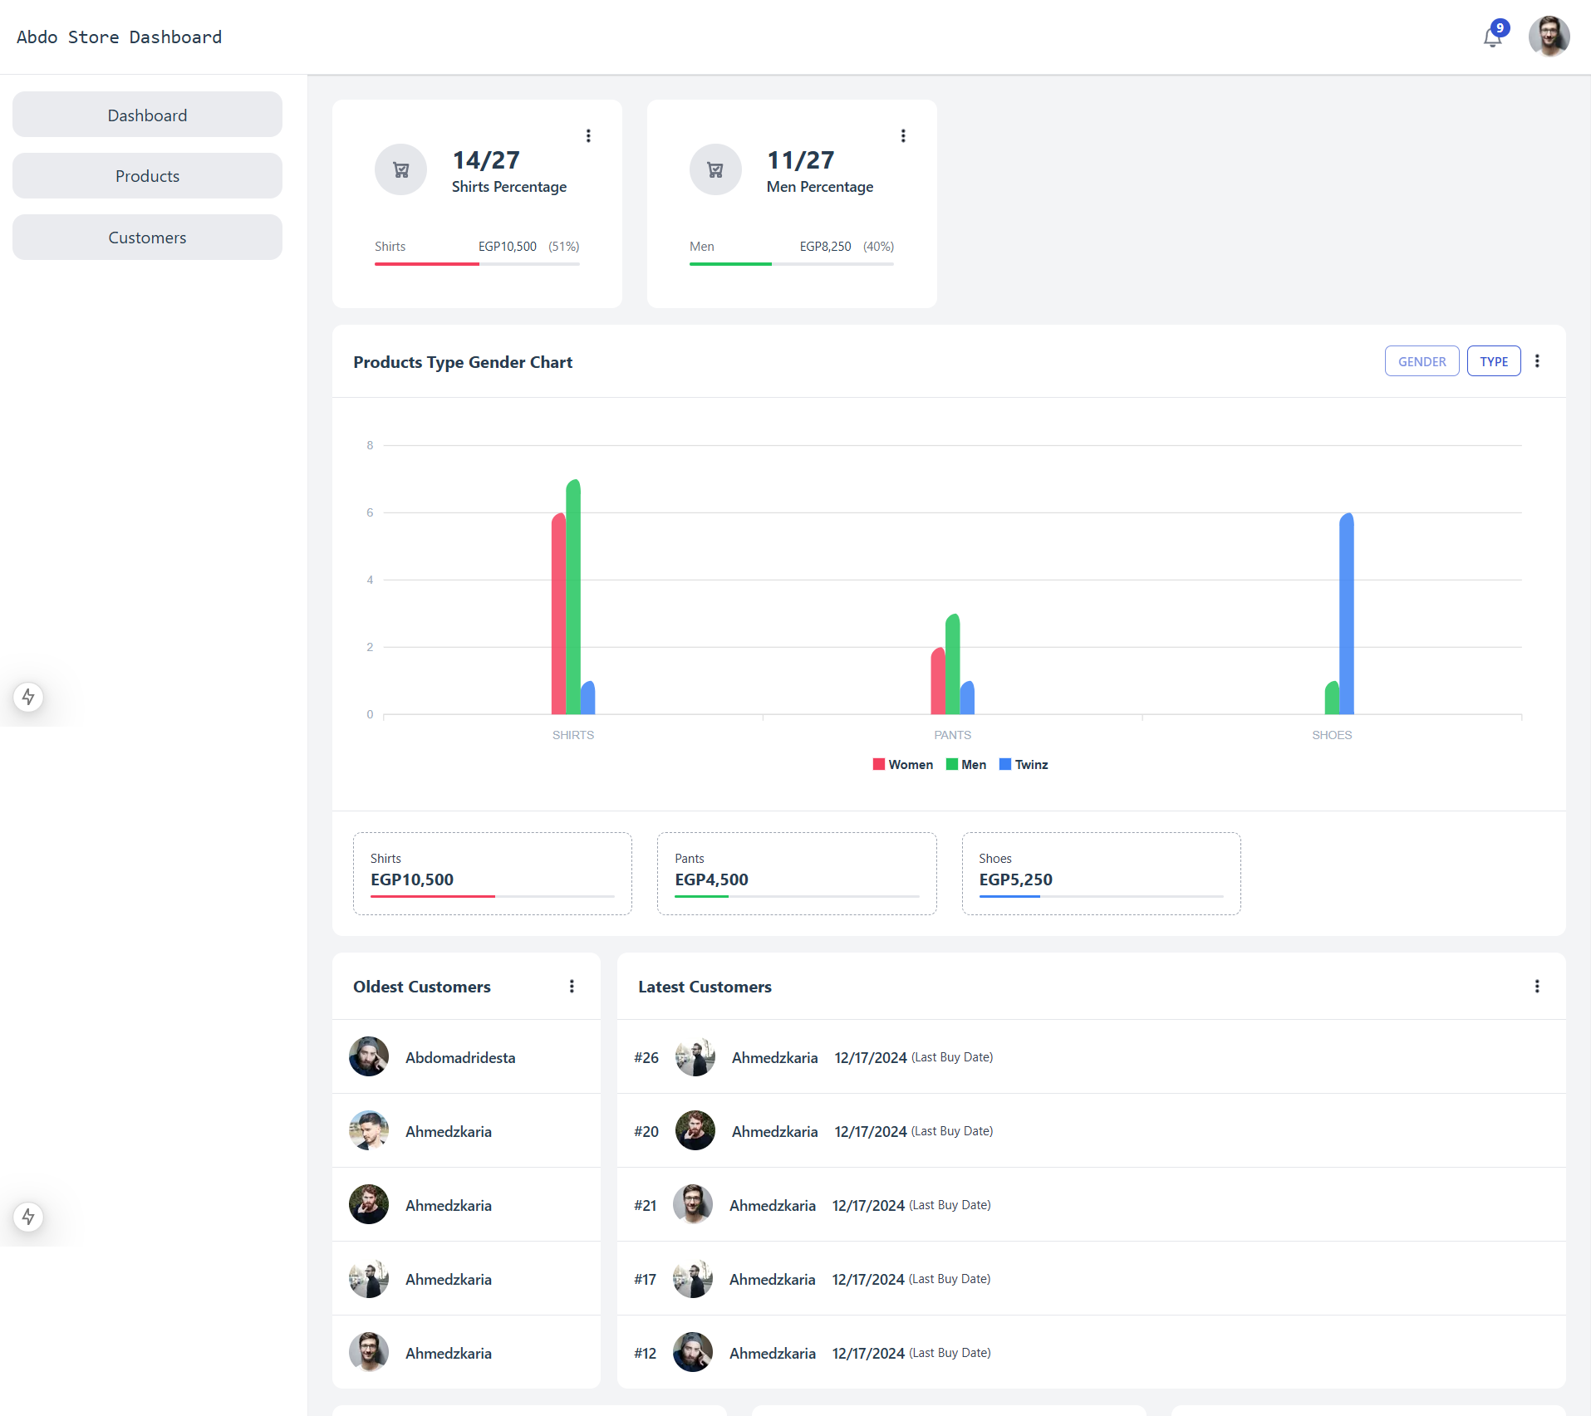Image resolution: width=1591 pixels, height=1416 pixels.
Task: Go to Customers section in sidebar
Action: pyautogui.click(x=146, y=237)
